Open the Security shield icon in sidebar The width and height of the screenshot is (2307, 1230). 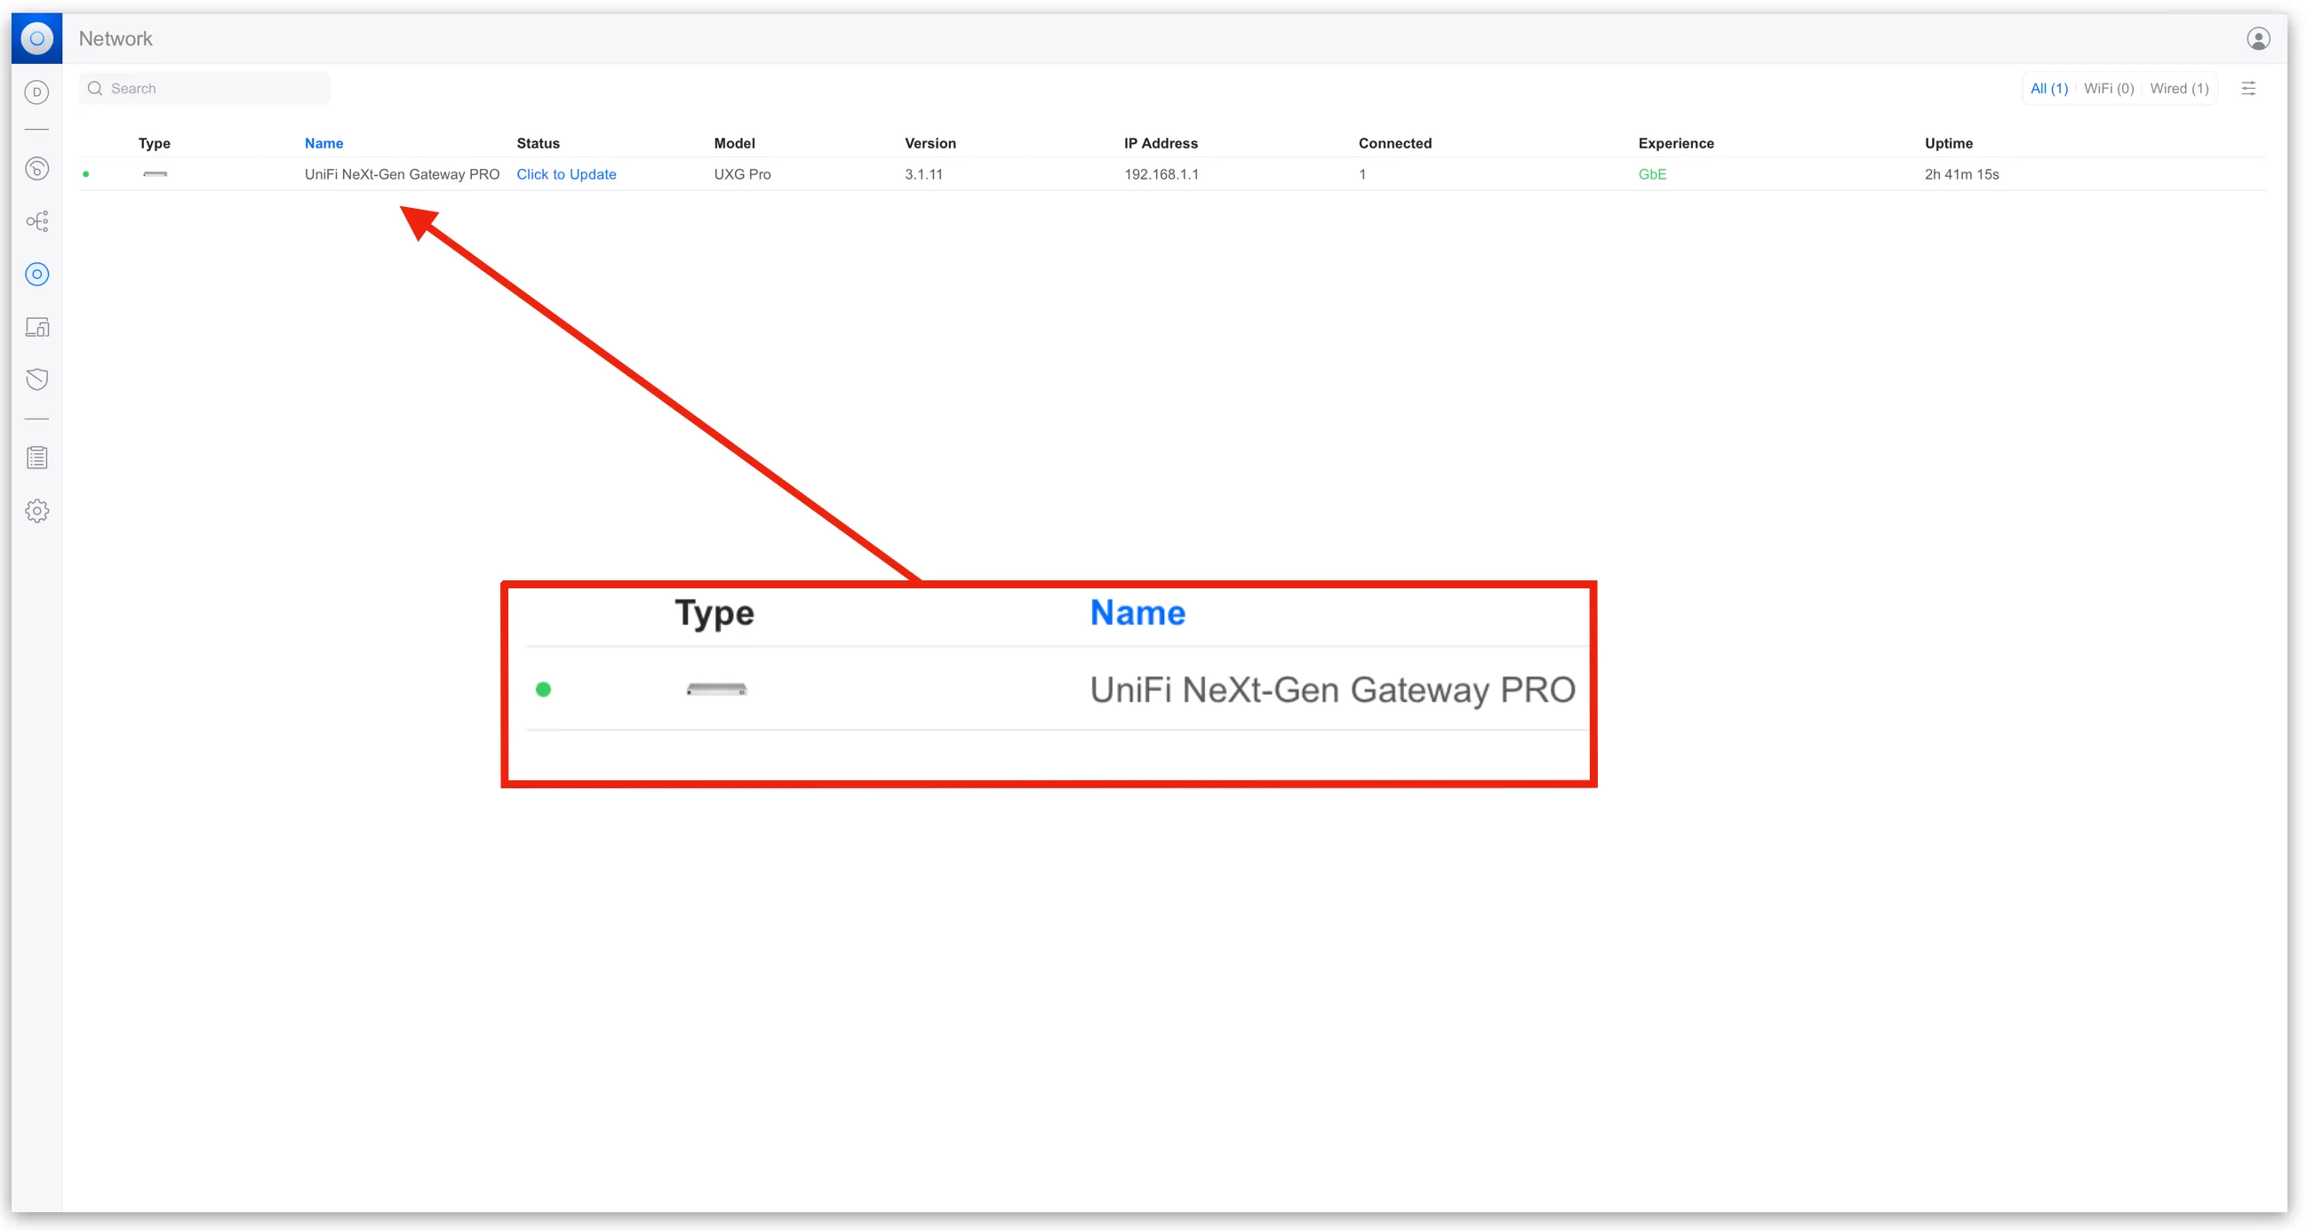click(36, 379)
